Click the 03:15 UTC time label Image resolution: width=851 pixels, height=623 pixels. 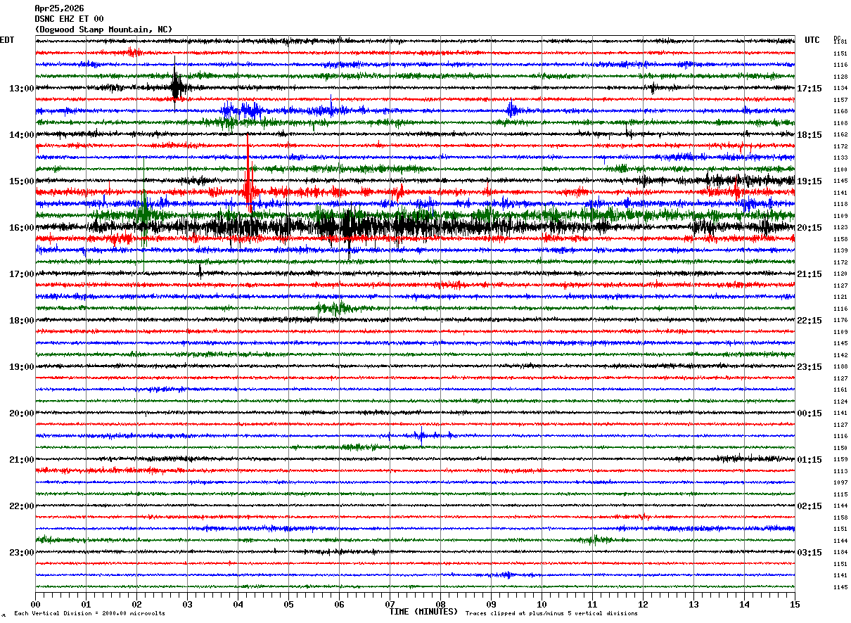click(x=810, y=553)
